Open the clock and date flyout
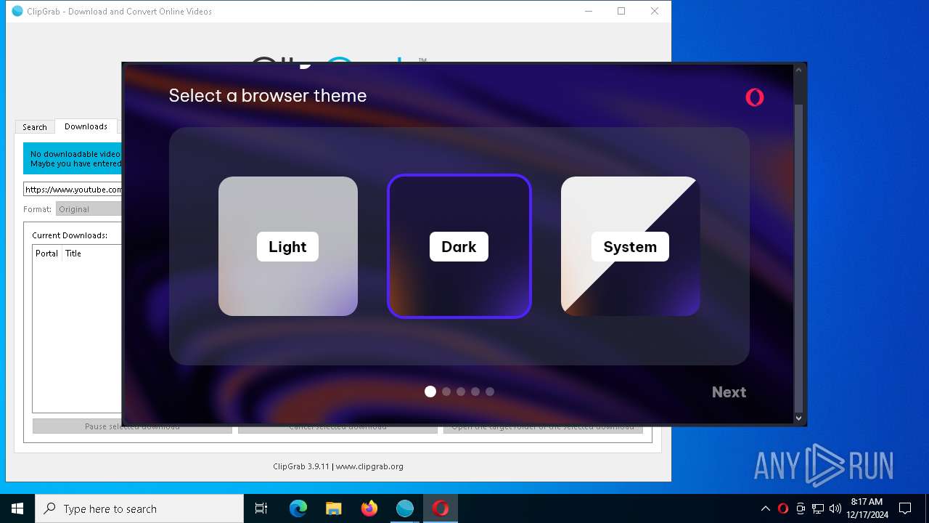The width and height of the screenshot is (929, 523). click(867, 508)
